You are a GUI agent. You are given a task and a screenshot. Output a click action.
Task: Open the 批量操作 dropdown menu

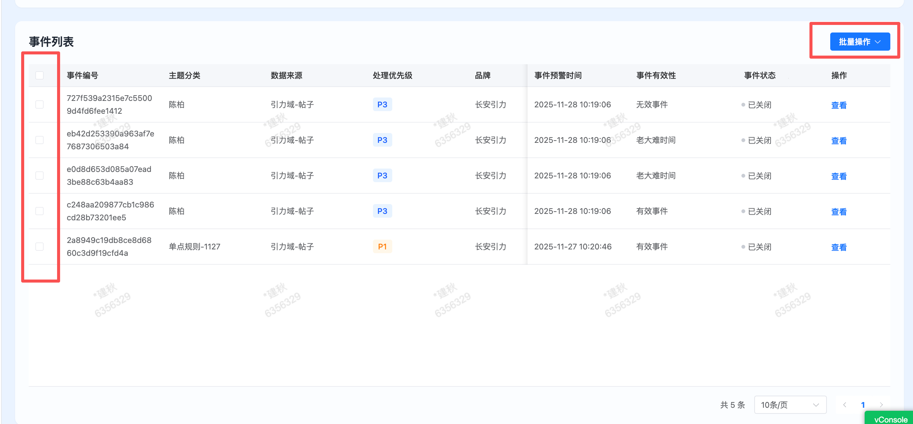pos(860,42)
